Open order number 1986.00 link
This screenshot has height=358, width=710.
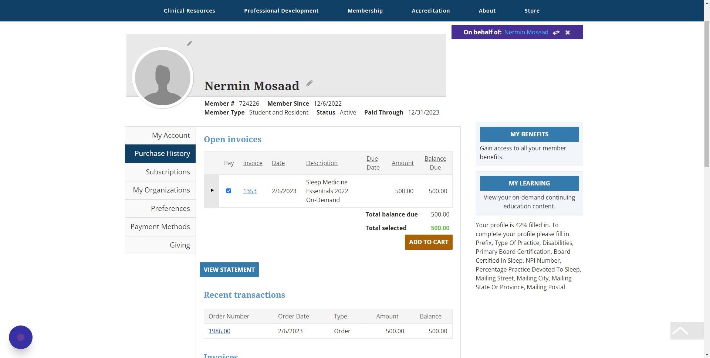coord(219,331)
